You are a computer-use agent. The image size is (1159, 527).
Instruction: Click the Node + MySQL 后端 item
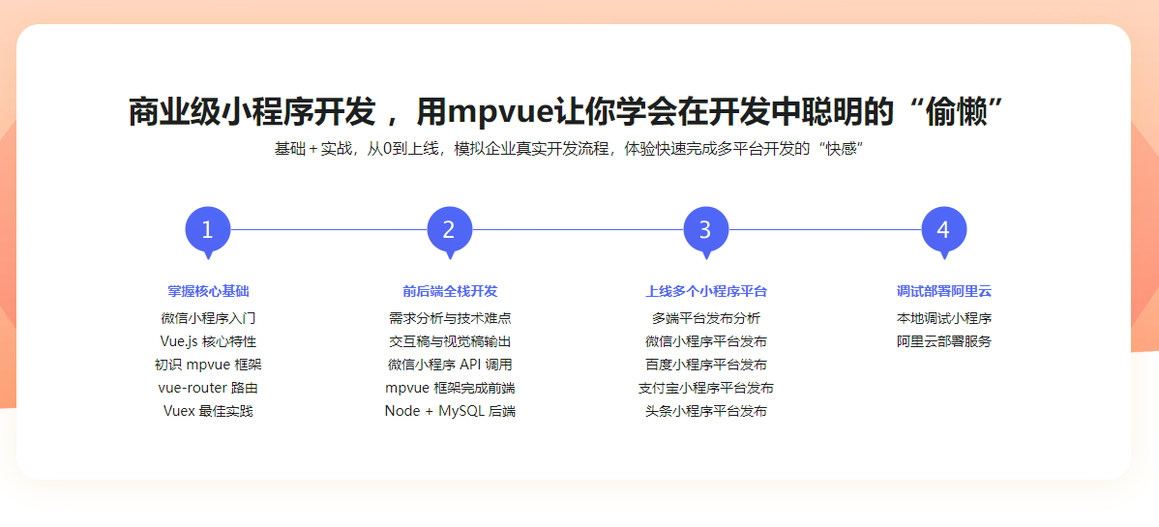(450, 411)
